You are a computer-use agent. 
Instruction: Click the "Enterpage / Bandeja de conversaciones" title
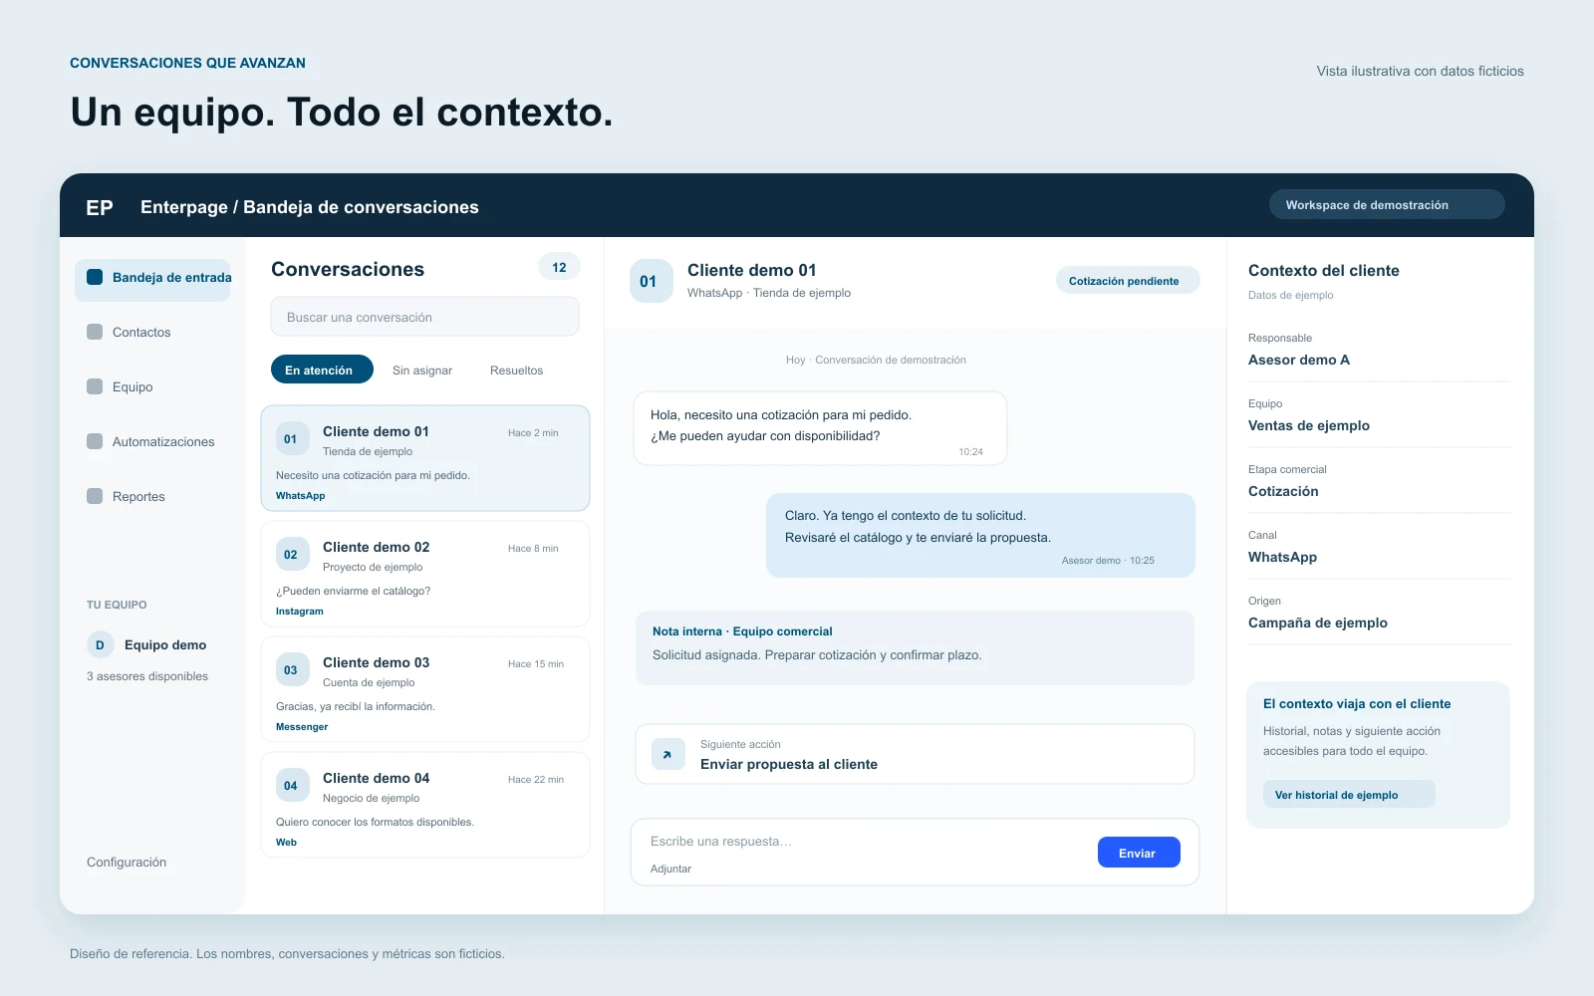tap(310, 207)
